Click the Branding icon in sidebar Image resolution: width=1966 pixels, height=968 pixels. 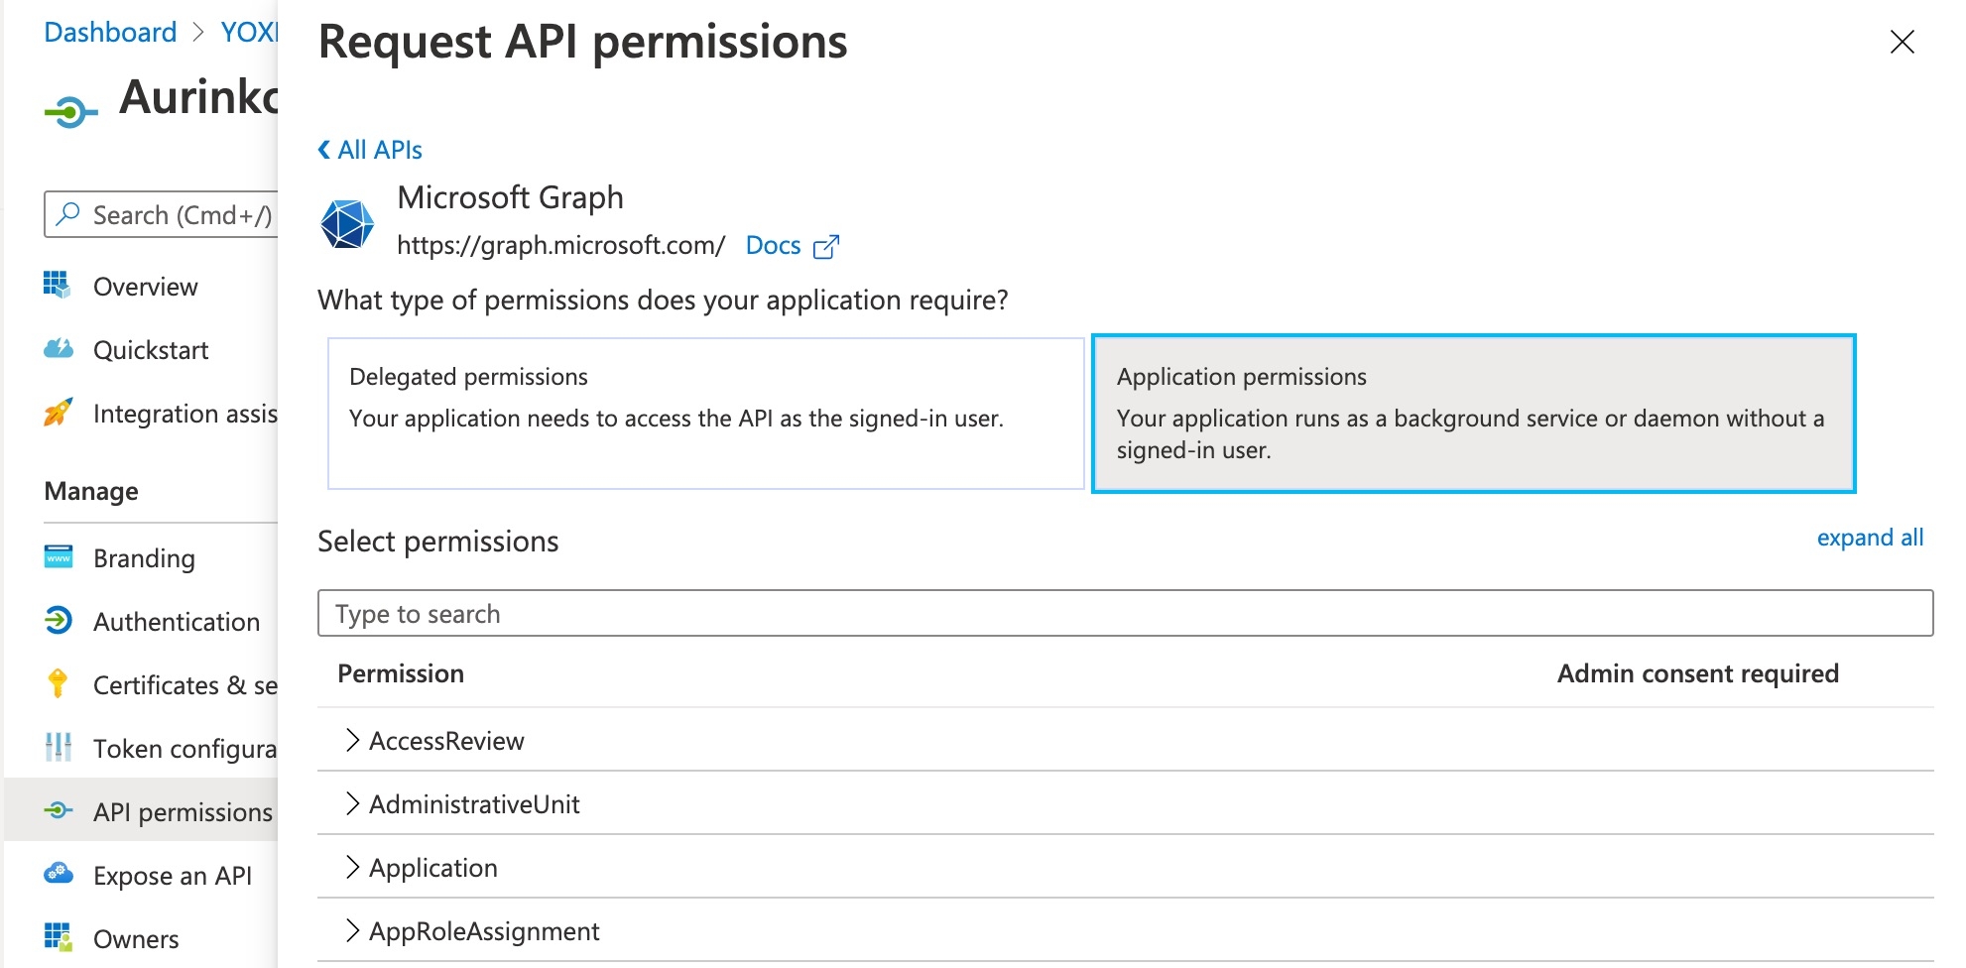59,556
